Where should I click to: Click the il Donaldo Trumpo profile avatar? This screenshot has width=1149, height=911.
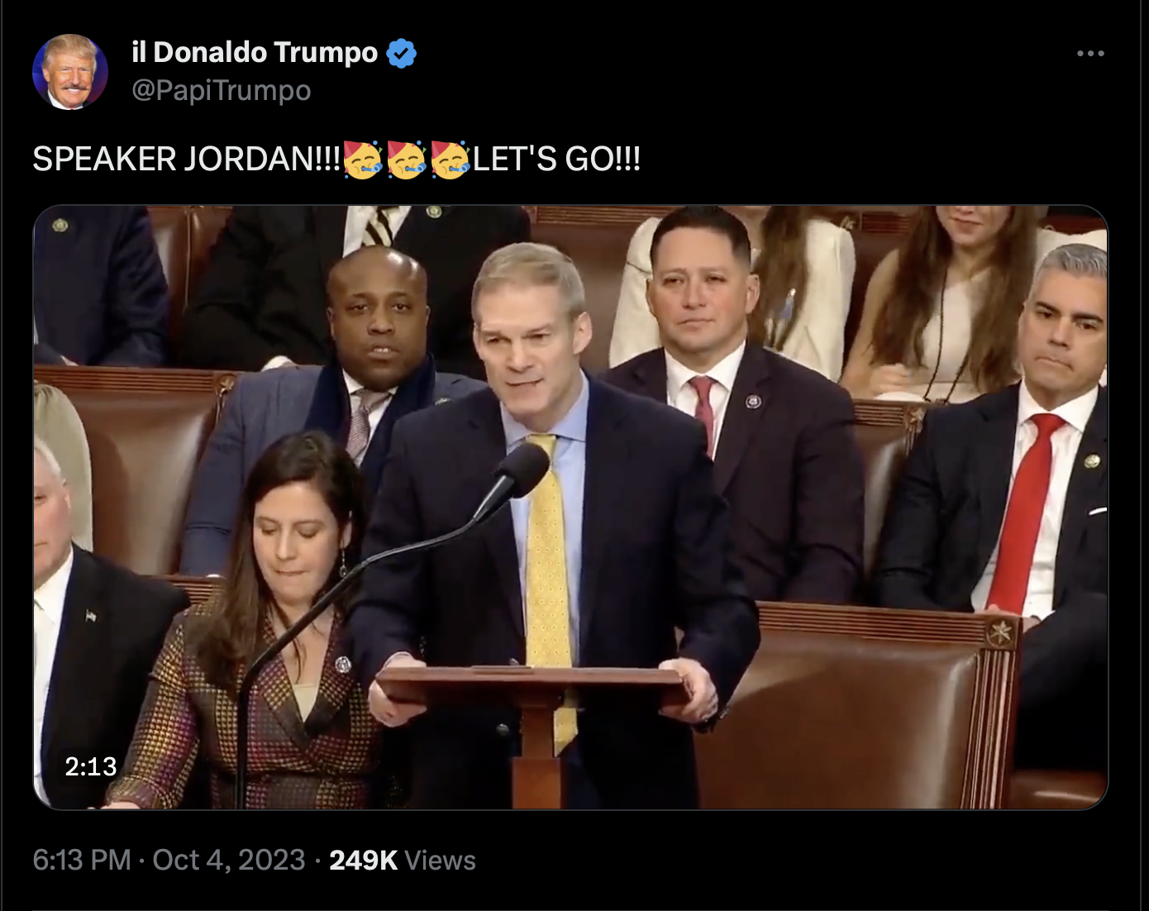point(70,72)
